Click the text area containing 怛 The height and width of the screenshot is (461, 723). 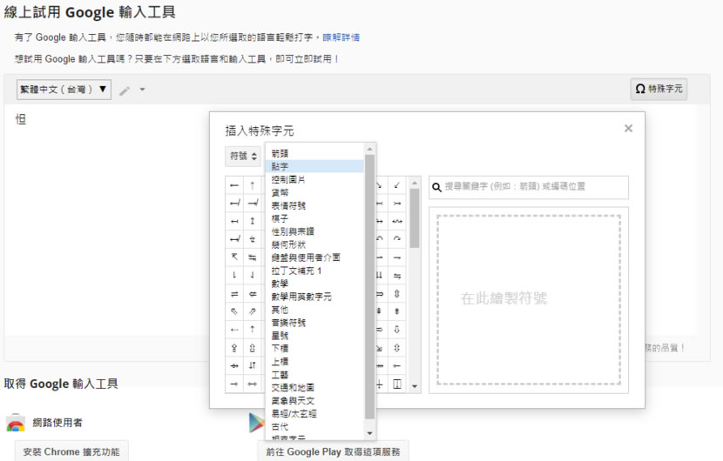coord(106,220)
